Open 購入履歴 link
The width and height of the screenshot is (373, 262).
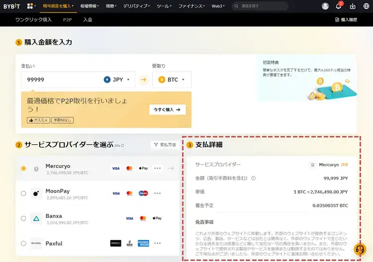[x=346, y=20]
